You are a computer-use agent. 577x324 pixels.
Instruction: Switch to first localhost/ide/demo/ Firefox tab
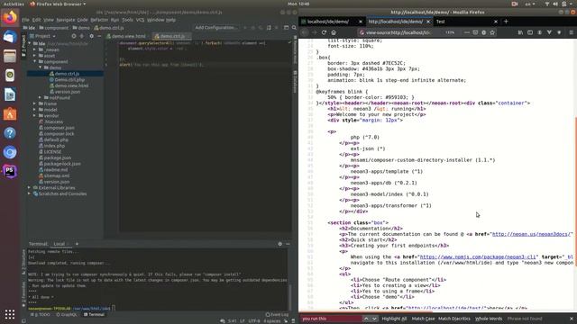(331, 22)
